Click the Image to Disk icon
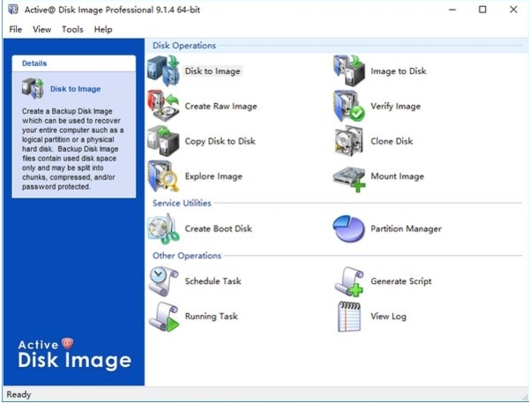529x403 pixels. [x=349, y=71]
